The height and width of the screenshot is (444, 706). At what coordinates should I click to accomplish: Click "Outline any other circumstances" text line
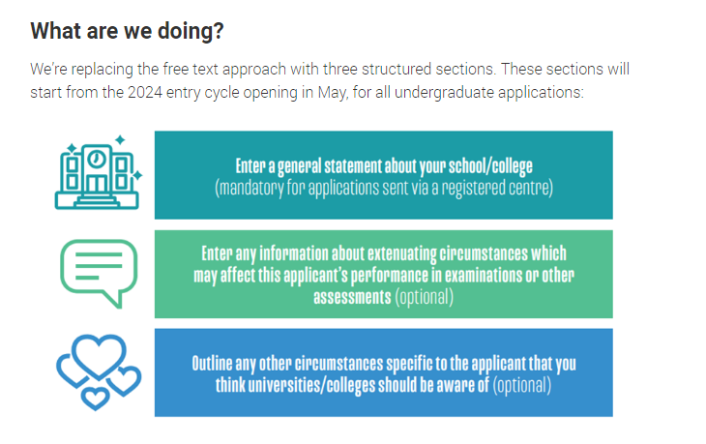(383, 363)
